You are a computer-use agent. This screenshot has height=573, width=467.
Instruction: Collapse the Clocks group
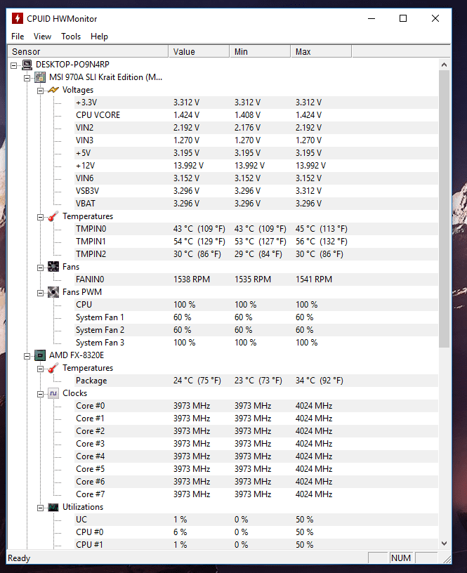point(41,394)
